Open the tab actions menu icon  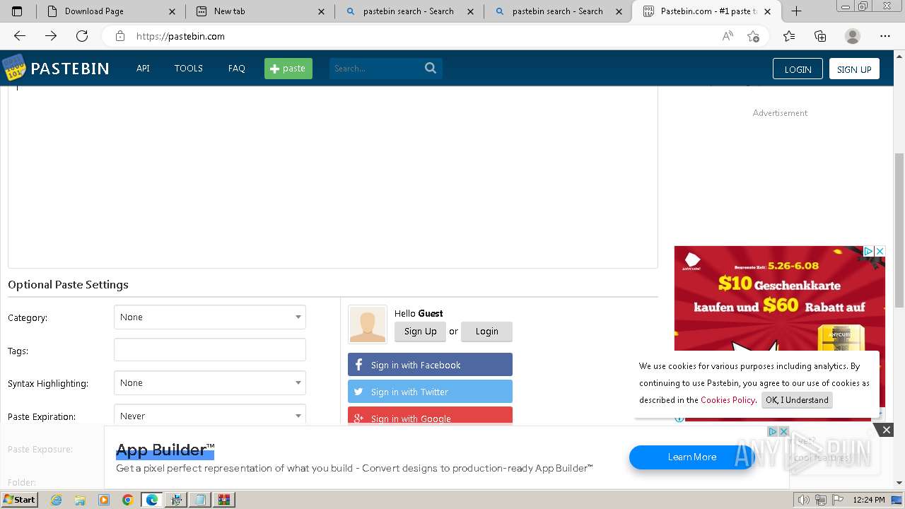click(17, 11)
